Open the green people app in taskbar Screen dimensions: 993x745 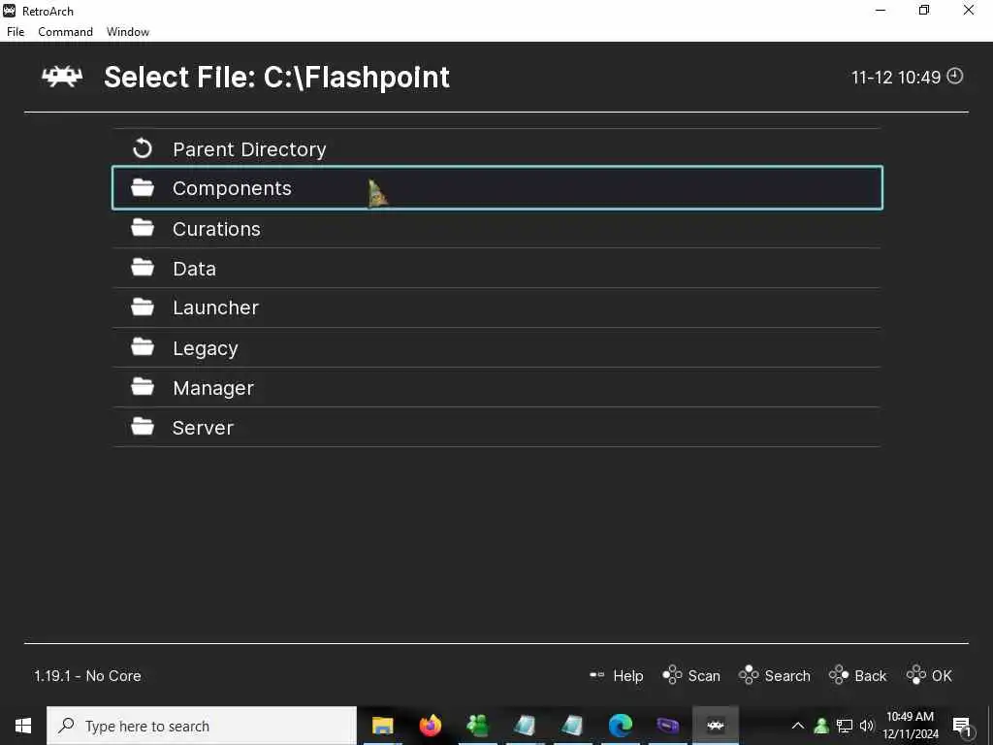pyautogui.click(x=477, y=726)
